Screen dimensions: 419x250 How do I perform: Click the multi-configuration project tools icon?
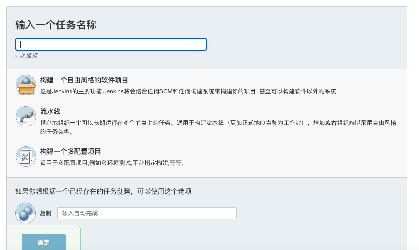point(25,157)
